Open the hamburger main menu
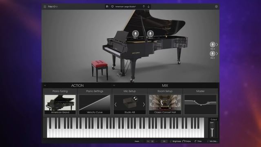Image resolution: width=261 pixels, height=147 pixels. [45, 7]
